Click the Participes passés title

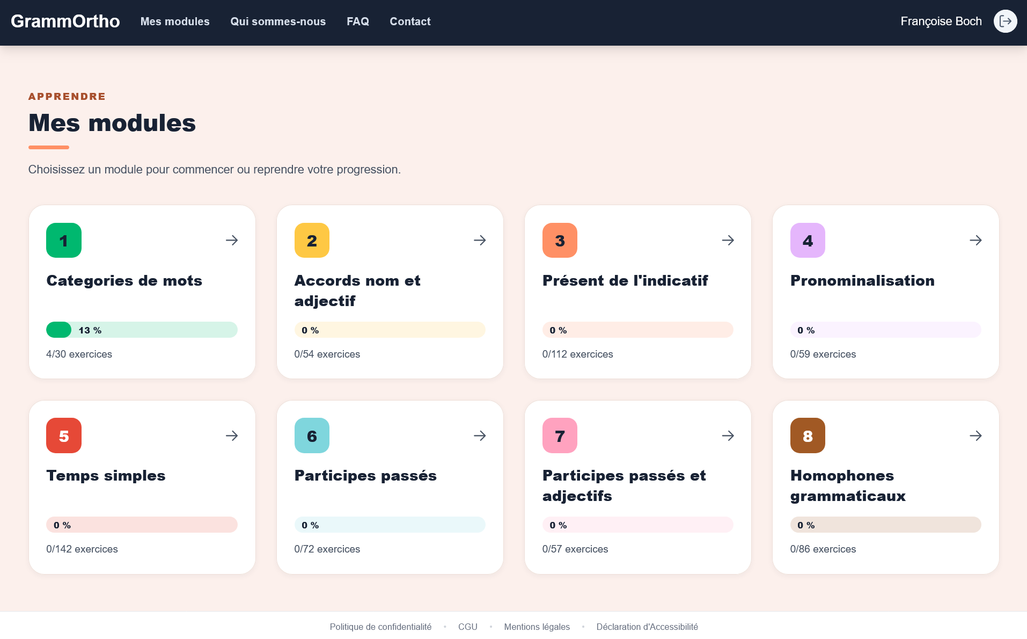pos(365,476)
